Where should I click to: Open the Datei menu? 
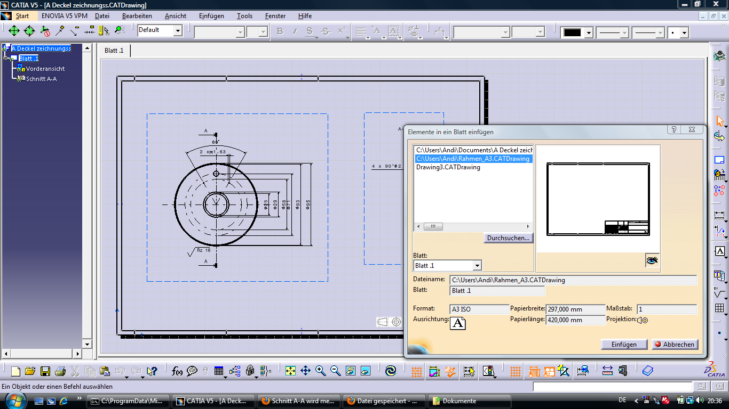click(x=102, y=16)
